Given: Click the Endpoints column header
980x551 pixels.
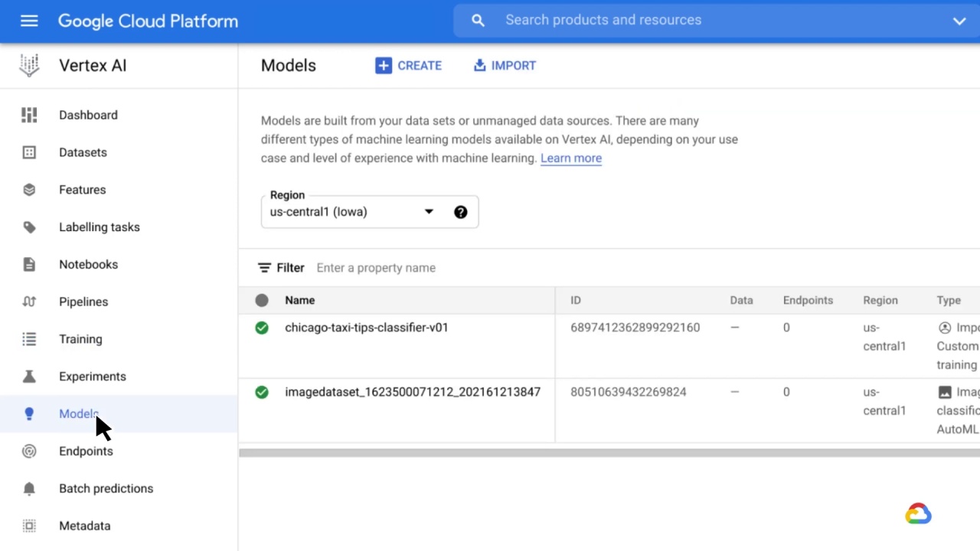Looking at the screenshot, I should pos(808,301).
